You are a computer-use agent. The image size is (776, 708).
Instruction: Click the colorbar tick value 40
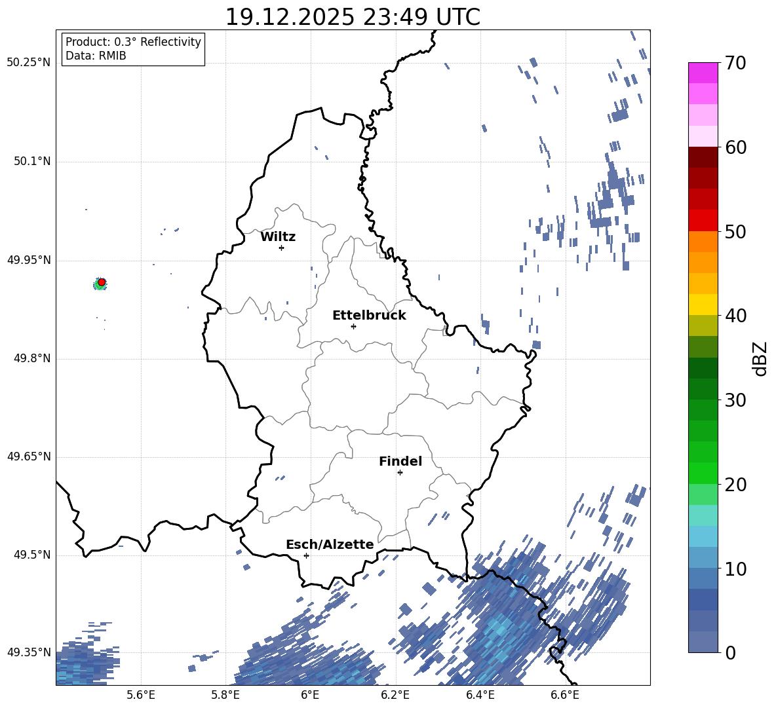point(735,316)
